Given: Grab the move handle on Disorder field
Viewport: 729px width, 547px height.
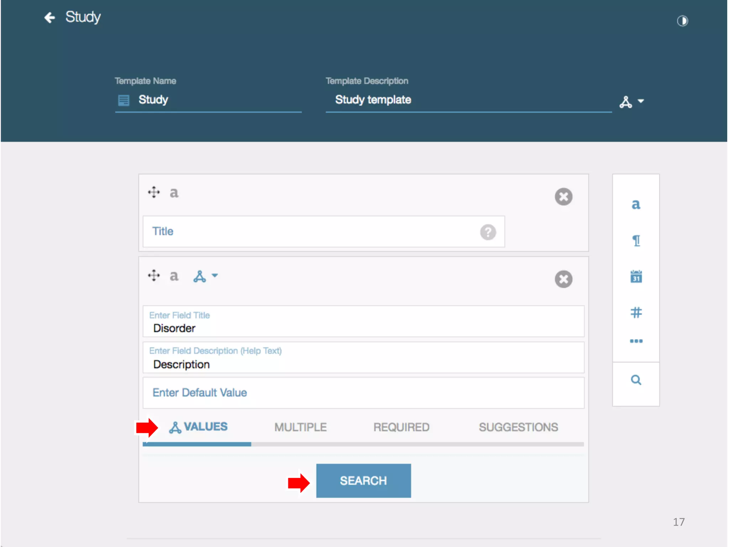Looking at the screenshot, I should point(154,276).
